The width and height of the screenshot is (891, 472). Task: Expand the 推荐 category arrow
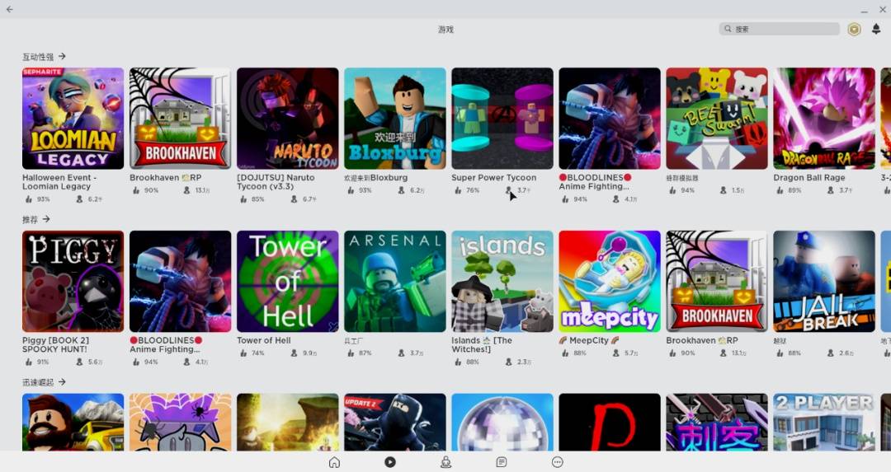click(46, 219)
